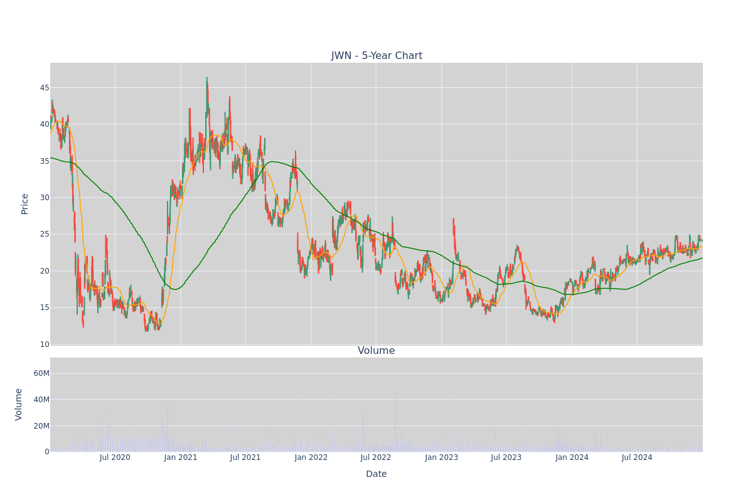Viewport: 753px width, 502px height.
Task: Click the "Jul 2022" date tick label
Action: point(376,457)
